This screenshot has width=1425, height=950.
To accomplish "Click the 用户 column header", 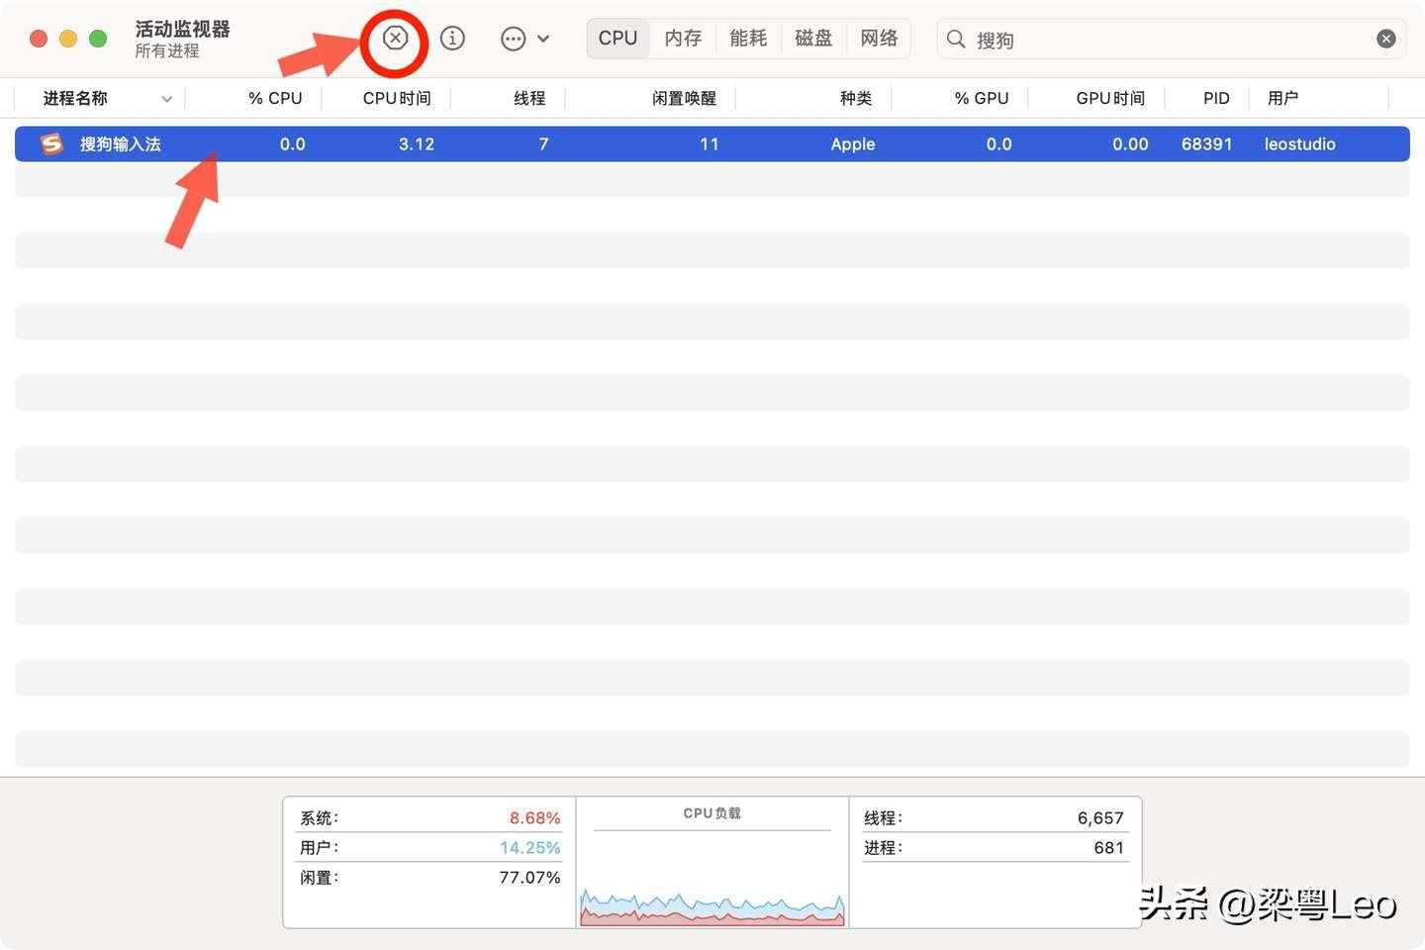I will [x=1282, y=98].
